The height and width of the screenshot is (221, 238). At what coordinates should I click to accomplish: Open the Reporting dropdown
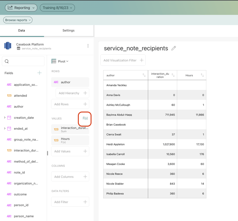click(x=21, y=8)
